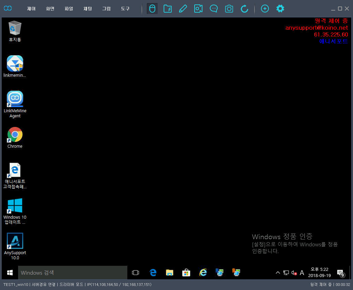Open the notification action center icon
353x290 pixels.
[x=340, y=273]
